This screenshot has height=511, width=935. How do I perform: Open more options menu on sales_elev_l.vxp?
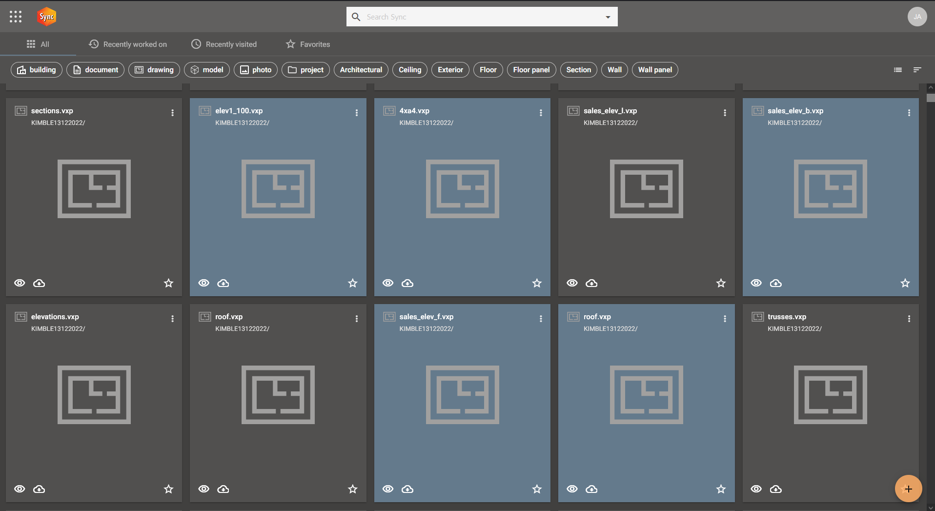coord(725,113)
